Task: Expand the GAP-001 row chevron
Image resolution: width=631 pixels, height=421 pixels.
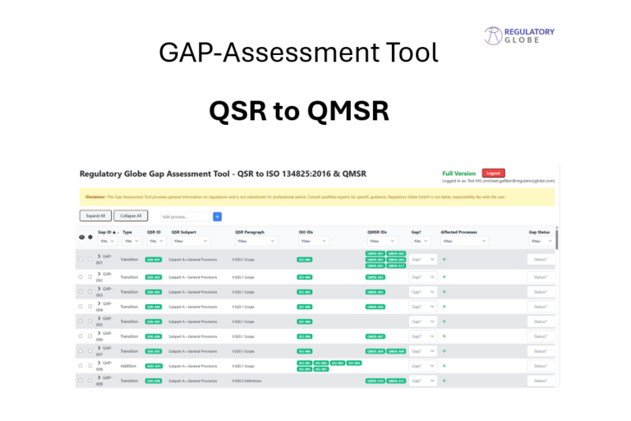Action: click(x=99, y=257)
